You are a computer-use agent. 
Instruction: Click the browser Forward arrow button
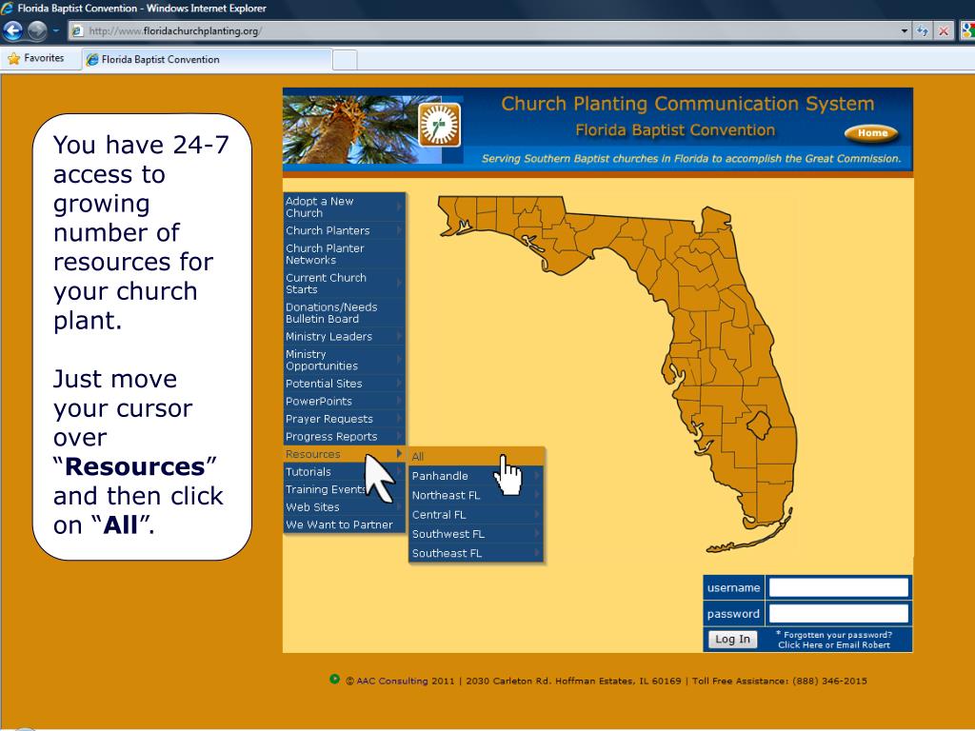(x=37, y=30)
